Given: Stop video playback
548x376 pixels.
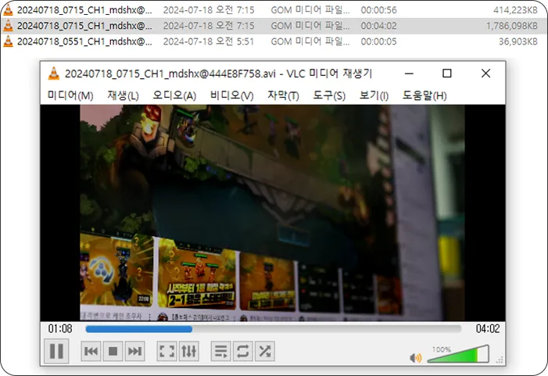Looking at the screenshot, I should pos(113,352).
